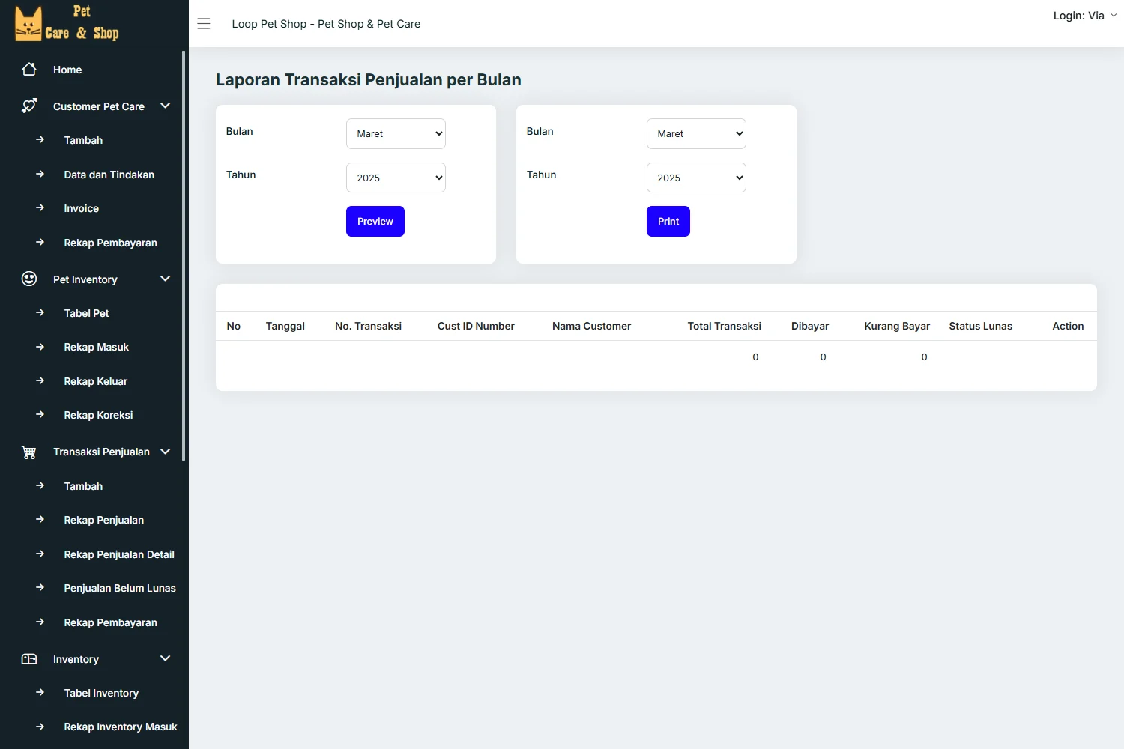
Task: Open the Rekap Inventory Masuk link
Action: click(x=121, y=727)
